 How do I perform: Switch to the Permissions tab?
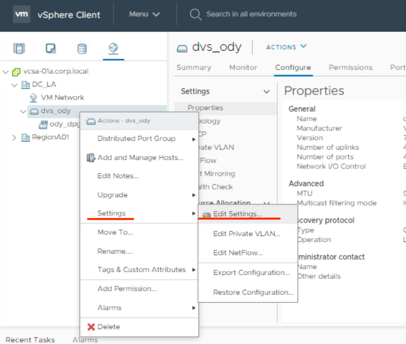pyautogui.click(x=350, y=68)
